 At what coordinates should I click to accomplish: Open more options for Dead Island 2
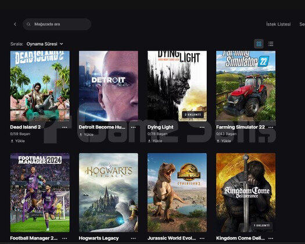pyautogui.click(x=64, y=127)
